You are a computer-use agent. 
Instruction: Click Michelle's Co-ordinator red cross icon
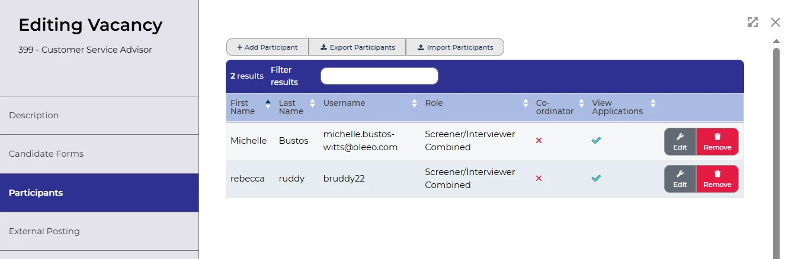point(539,141)
